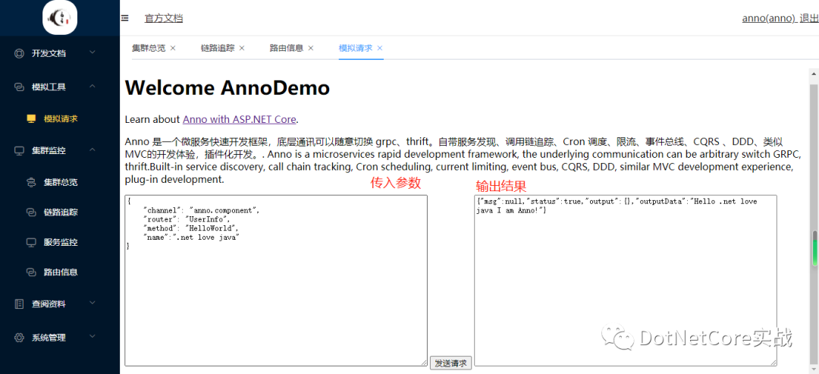
Task: Switch to the 路由信息 tab
Action: point(287,48)
